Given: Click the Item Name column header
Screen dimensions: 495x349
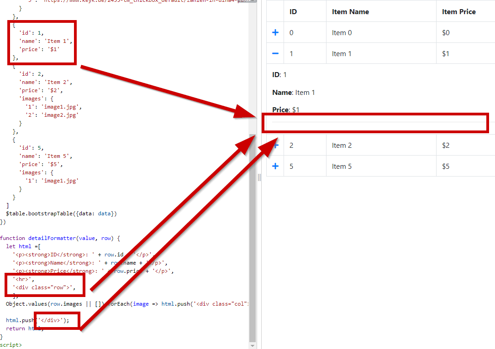Looking at the screenshot, I should coord(350,11).
